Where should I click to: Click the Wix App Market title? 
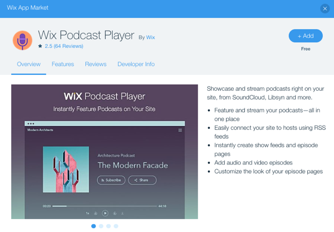tap(28, 8)
